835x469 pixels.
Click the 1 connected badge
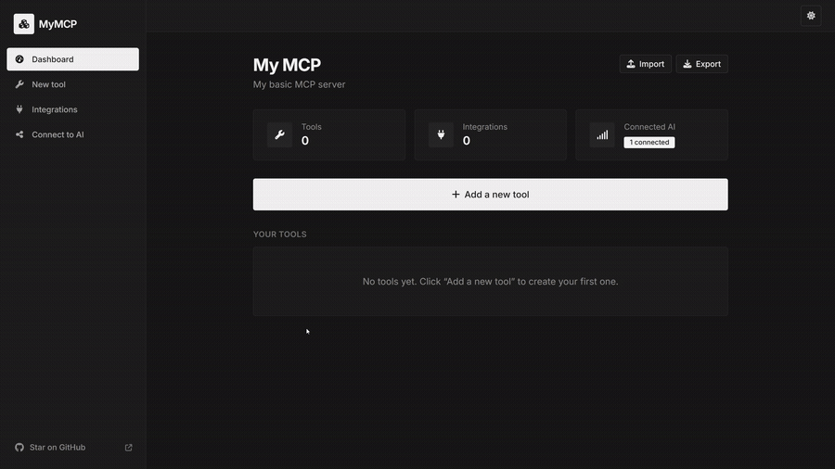pyautogui.click(x=649, y=143)
